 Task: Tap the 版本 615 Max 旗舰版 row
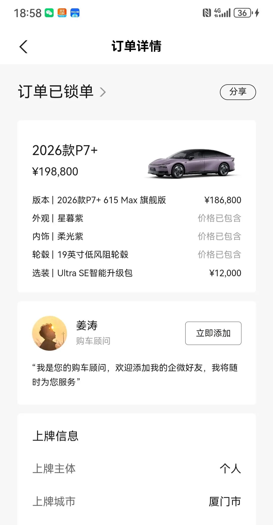(136, 200)
